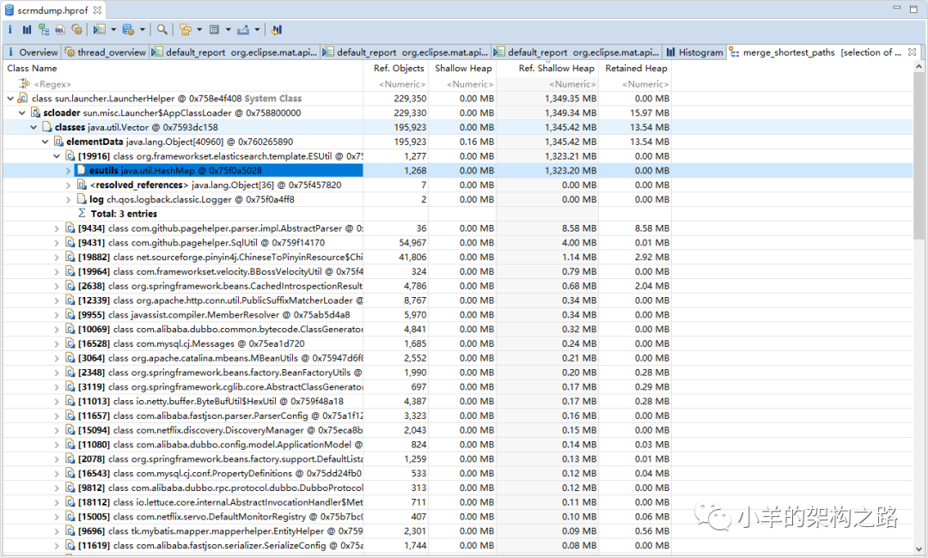Expand the com.github.pagehelper.SqlUtil class row
This screenshot has height=558, width=928.
[58, 243]
